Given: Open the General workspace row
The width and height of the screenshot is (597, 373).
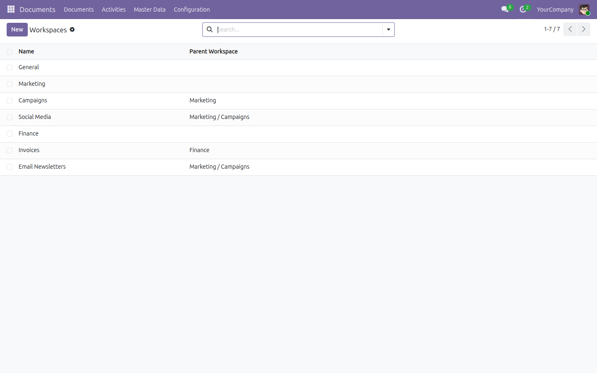Looking at the screenshot, I should click(x=298, y=68).
